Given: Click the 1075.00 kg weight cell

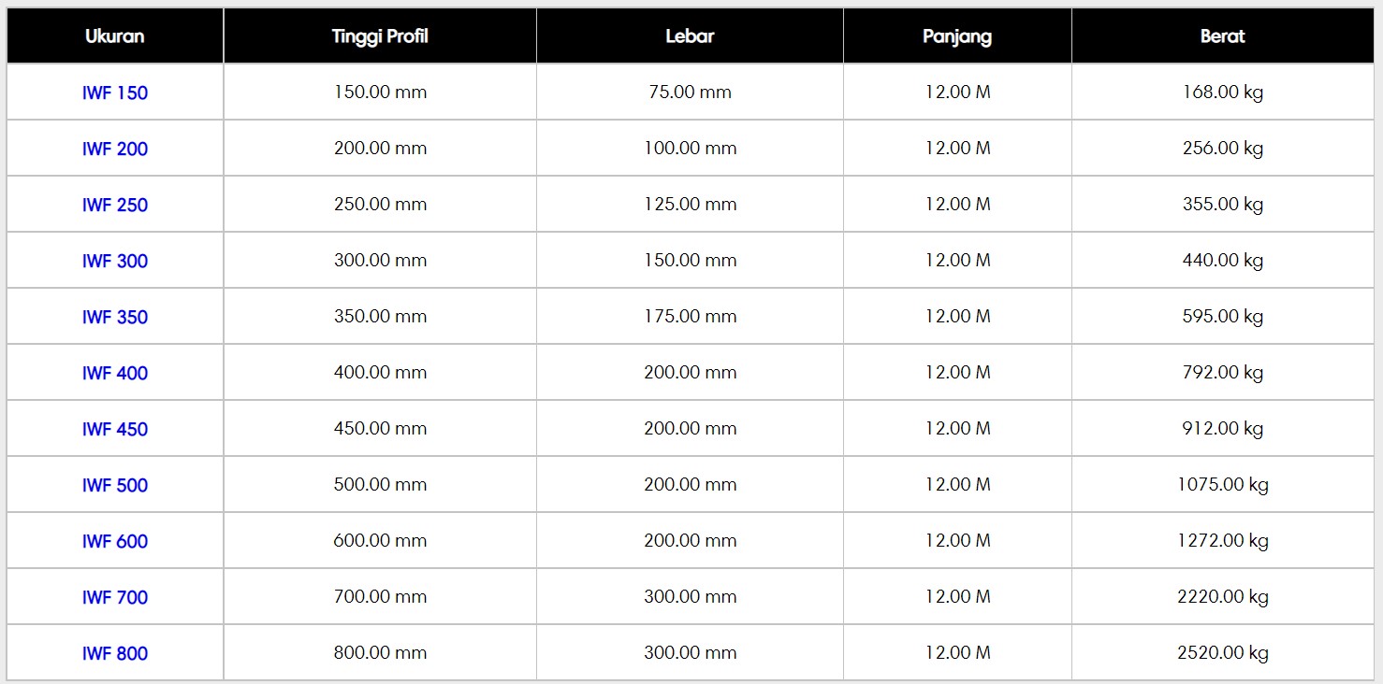Looking at the screenshot, I should click(x=1222, y=485).
